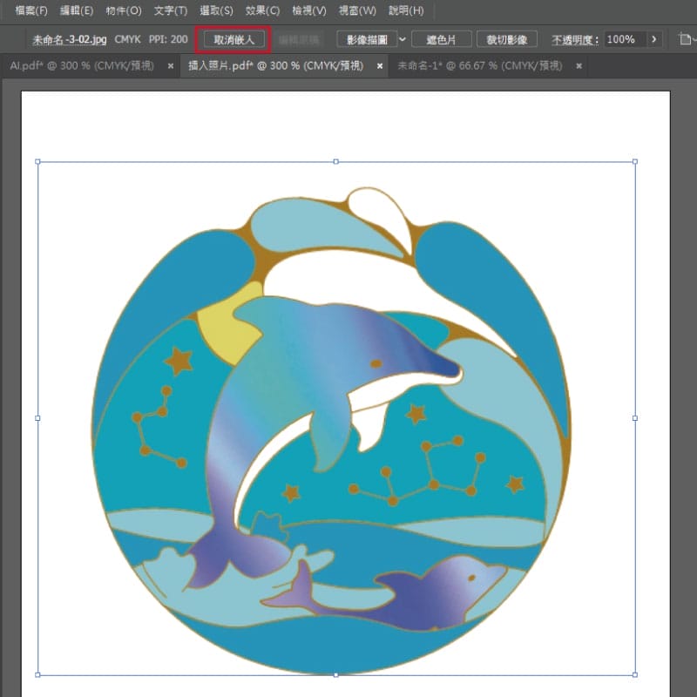Open the 物件(O) menu
Viewport: 697px width, 697px height.
(123, 11)
